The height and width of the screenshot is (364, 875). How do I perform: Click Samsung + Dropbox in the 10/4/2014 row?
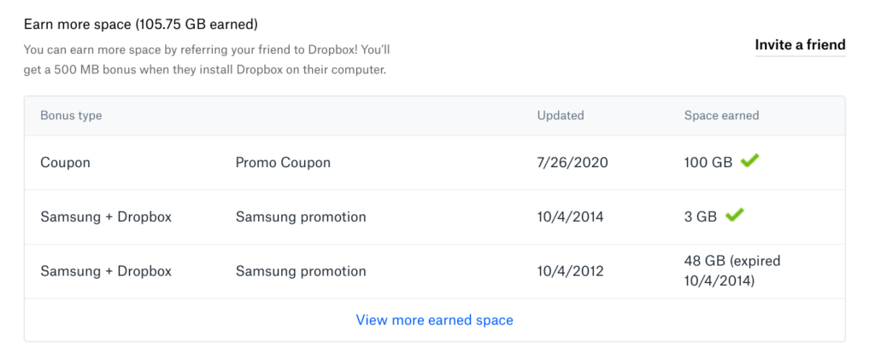106,217
